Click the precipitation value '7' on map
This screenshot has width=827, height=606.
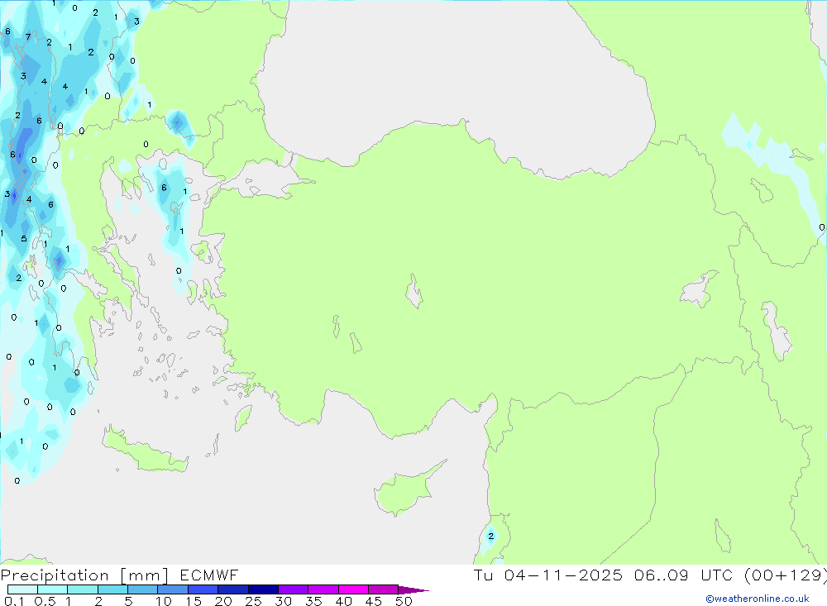pos(28,37)
